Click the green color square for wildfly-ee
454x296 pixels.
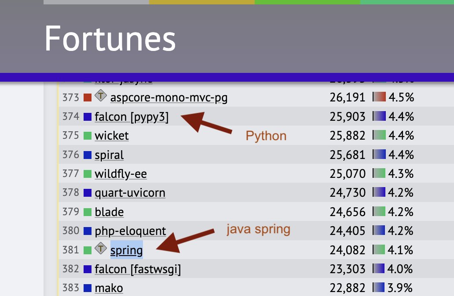coord(88,174)
